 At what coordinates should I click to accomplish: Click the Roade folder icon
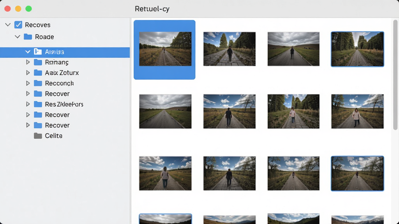click(x=28, y=37)
